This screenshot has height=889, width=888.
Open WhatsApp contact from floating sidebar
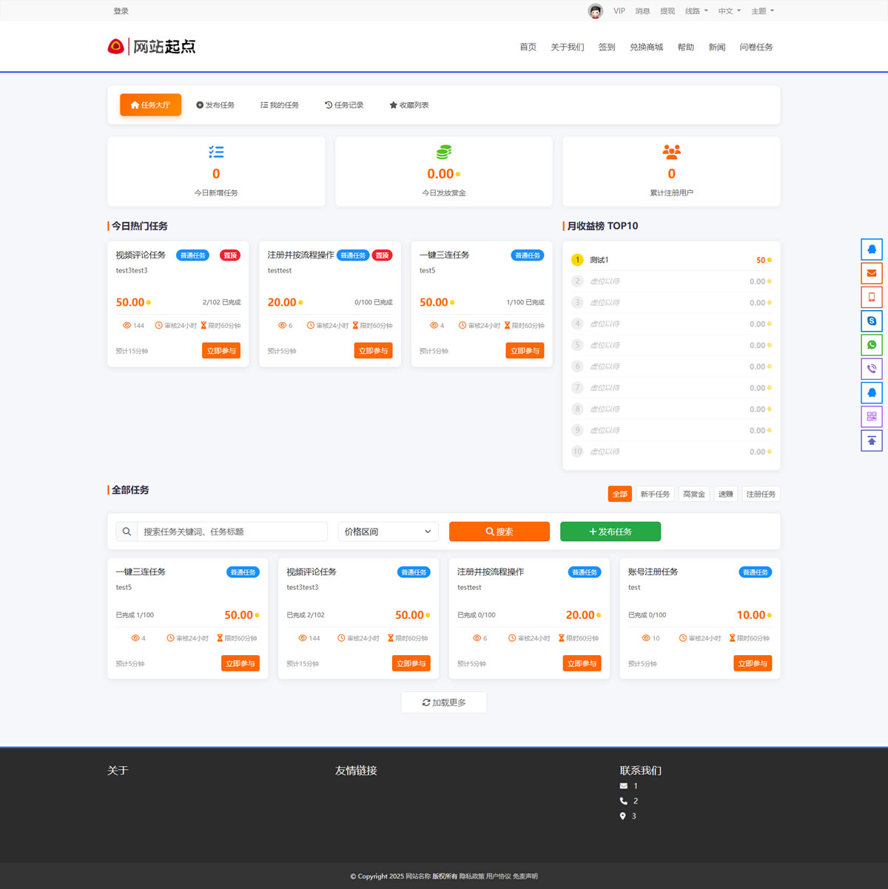pyautogui.click(x=872, y=345)
